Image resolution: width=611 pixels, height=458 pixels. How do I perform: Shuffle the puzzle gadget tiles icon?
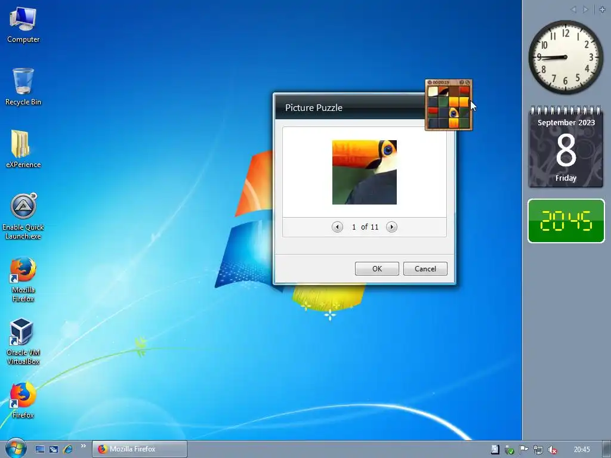(x=468, y=82)
